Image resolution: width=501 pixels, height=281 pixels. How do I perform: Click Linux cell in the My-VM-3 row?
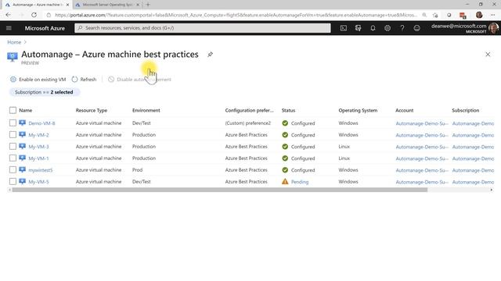coord(344,147)
